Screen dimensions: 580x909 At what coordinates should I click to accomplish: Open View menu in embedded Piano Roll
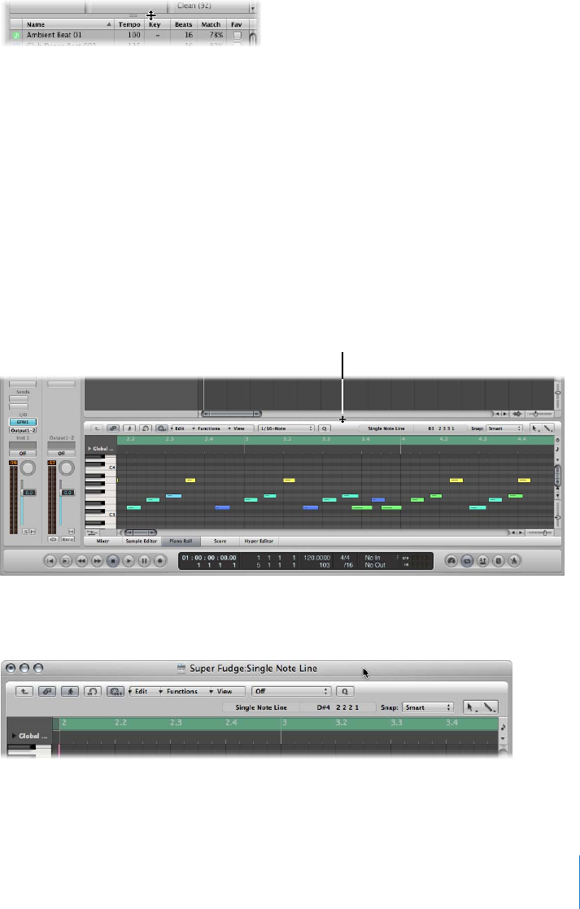tap(238, 428)
